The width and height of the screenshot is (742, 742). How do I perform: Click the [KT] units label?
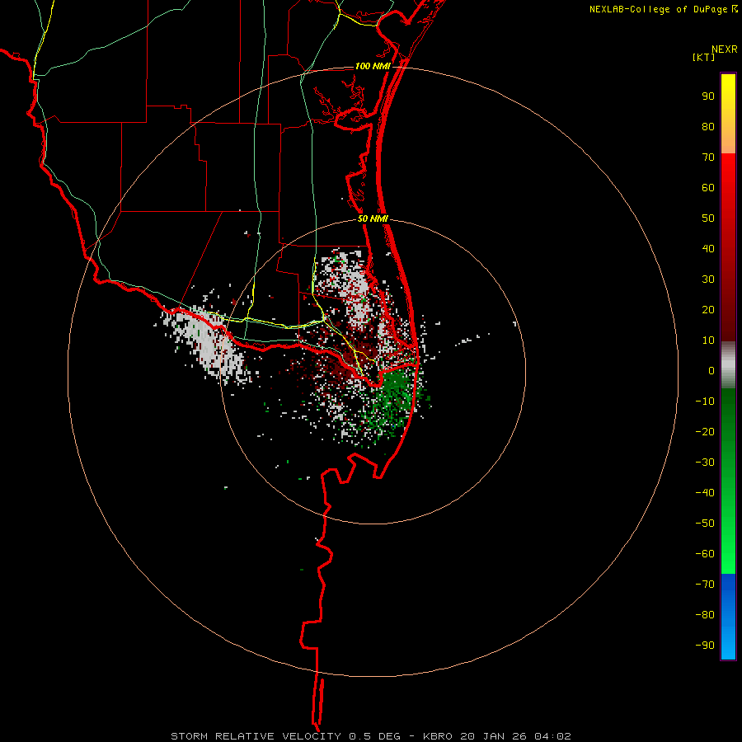[x=704, y=57]
